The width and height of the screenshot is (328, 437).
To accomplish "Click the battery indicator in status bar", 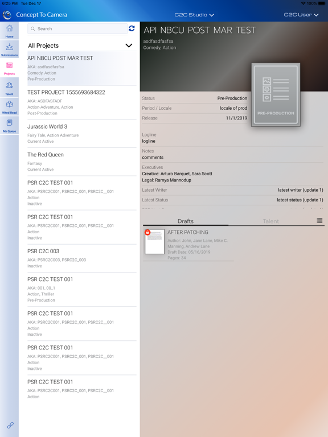I will [322, 3].
